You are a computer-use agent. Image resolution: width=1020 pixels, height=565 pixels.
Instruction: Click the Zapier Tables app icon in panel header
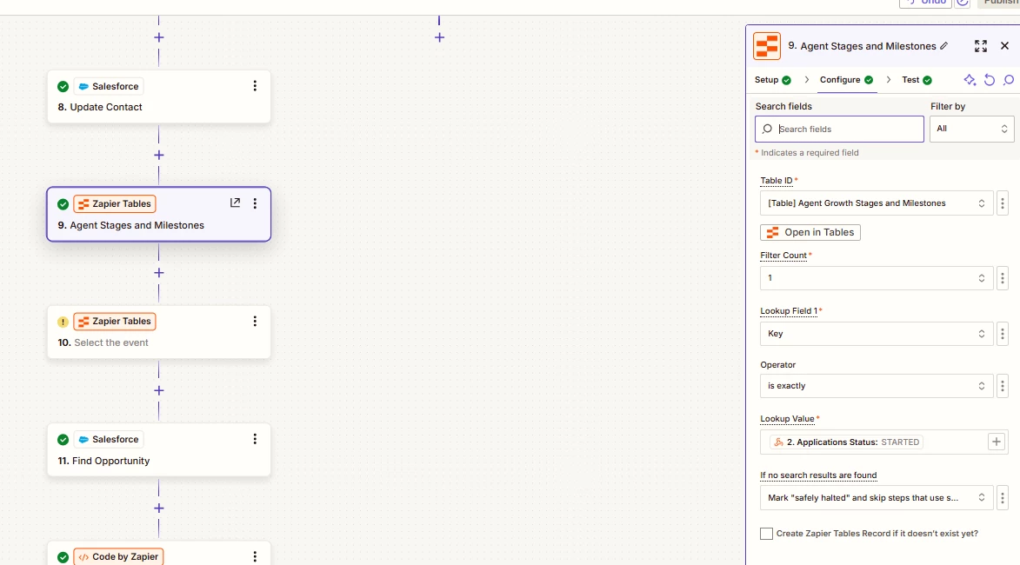pyautogui.click(x=767, y=46)
